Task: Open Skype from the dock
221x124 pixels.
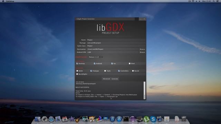Action: point(153,119)
